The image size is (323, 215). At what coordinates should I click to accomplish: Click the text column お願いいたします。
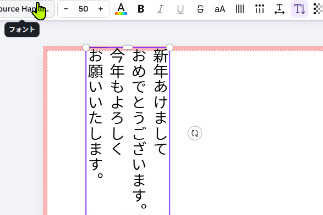click(x=95, y=114)
